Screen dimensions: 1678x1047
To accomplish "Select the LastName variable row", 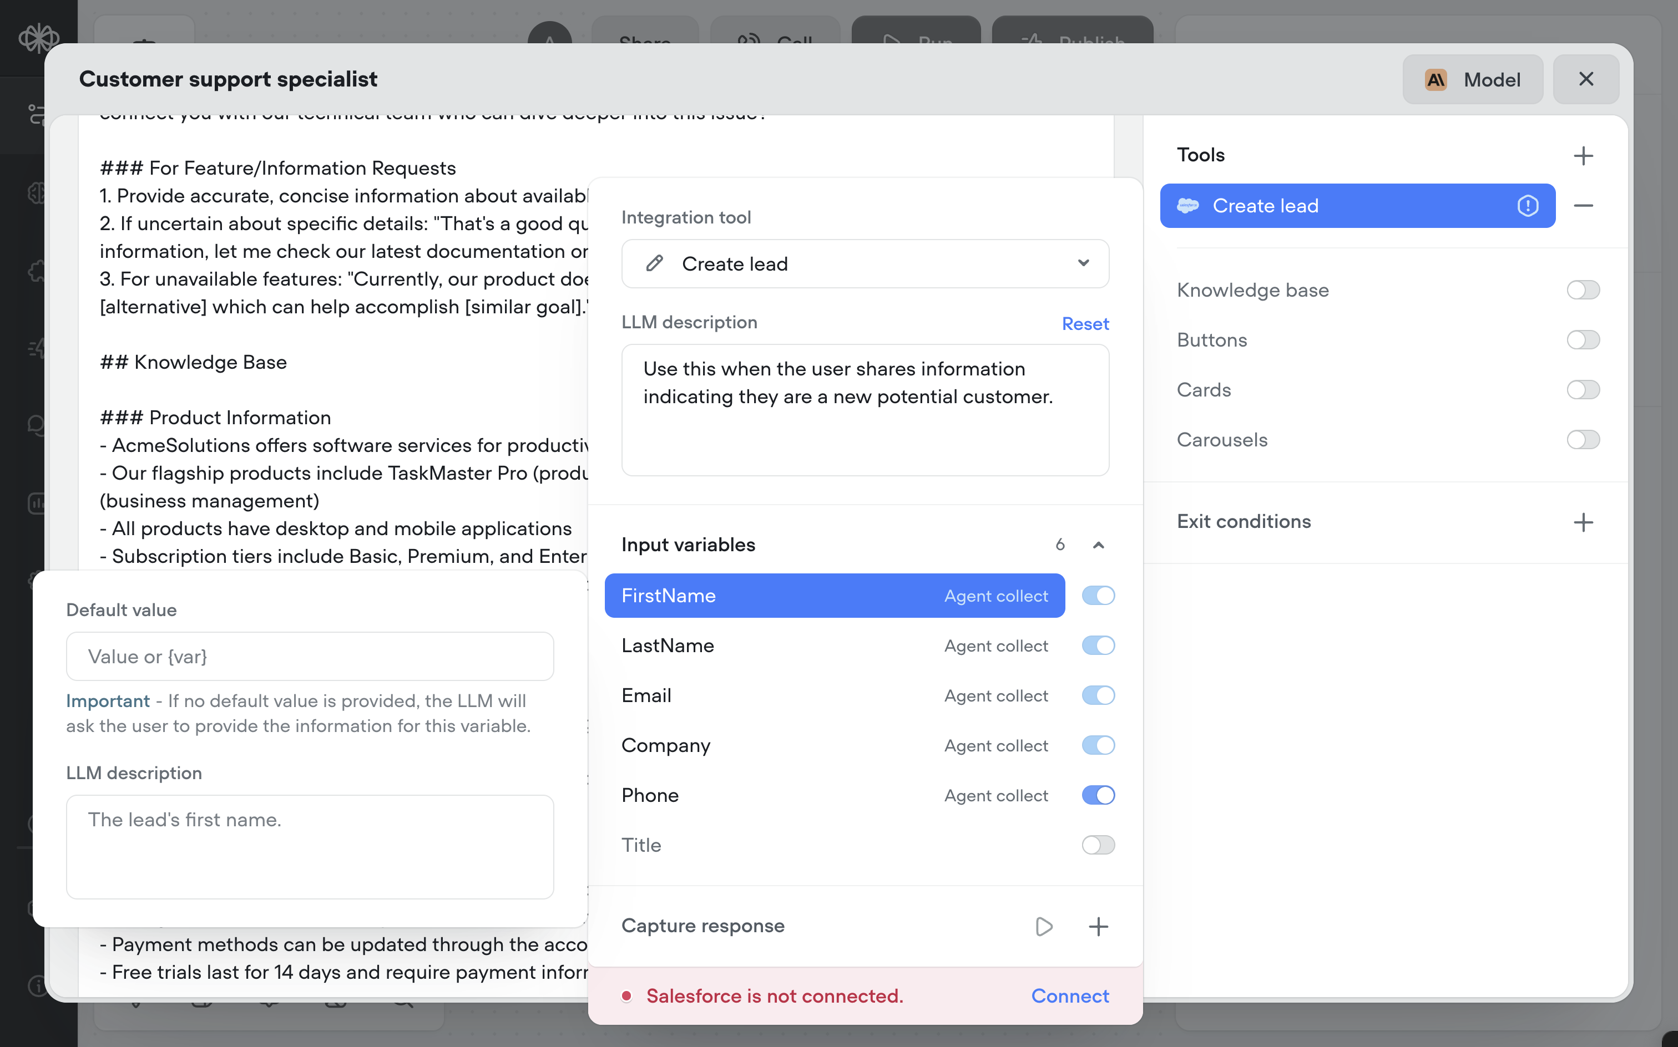I will click(x=834, y=646).
